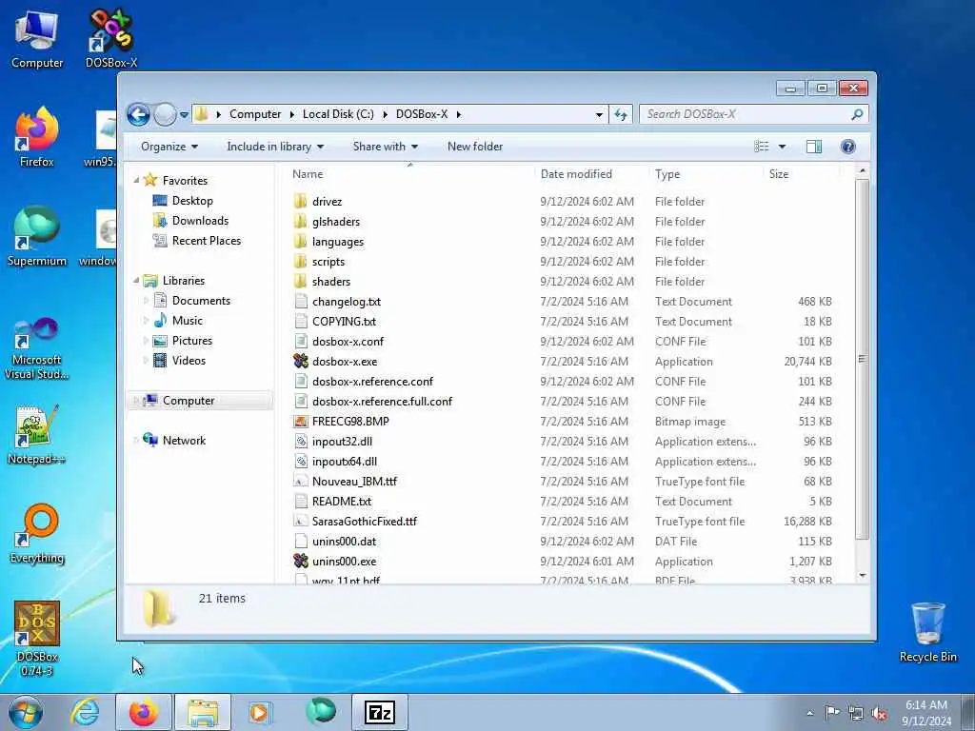The width and height of the screenshot is (975, 731).
Task: Open recent pages dropdown beside forward arrow
Action: 184,114
